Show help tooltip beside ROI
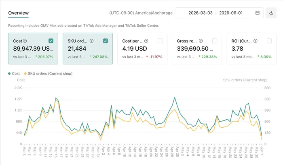The width and height of the screenshot is (283, 165). point(256,41)
